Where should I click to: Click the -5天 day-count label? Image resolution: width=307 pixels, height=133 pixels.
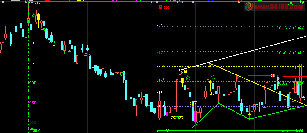45,29
